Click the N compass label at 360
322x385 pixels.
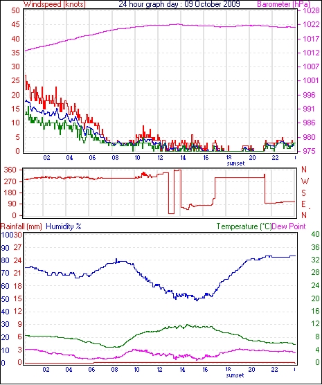click(304, 170)
